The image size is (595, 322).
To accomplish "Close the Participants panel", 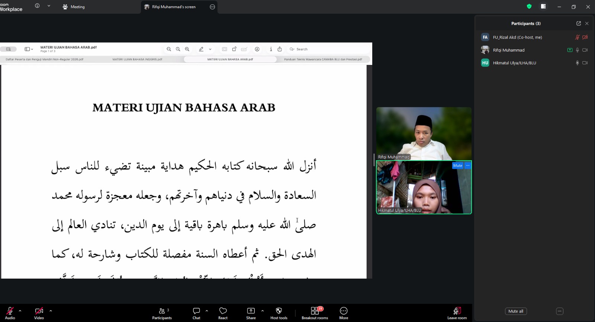I will coord(587,23).
